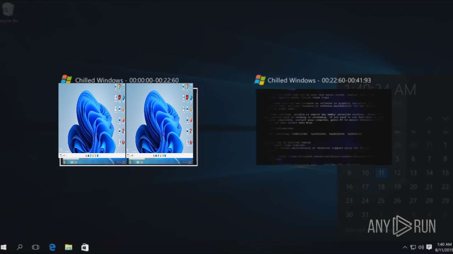This screenshot has width=453, height=254.
Task: Open the volume tray icon
Action: [x=421, y=247]
